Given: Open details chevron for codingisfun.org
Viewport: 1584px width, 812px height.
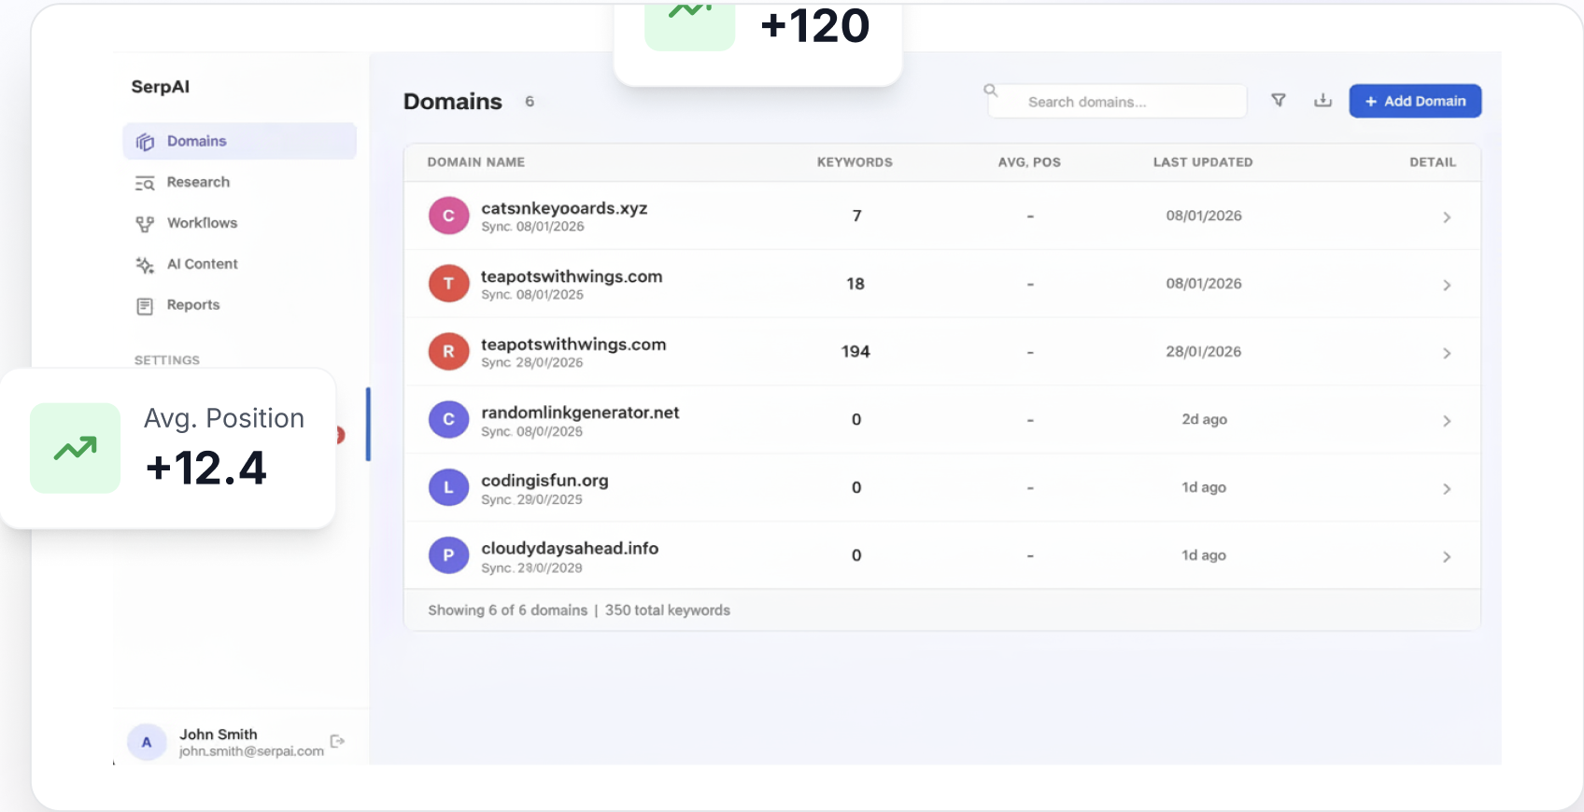Looking at the screenshot, I should (1447, 489).
